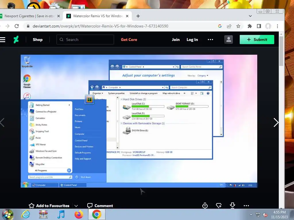
Task: Reload the current page
Action: (x=17, y=26)
